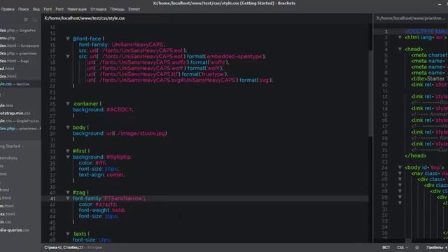Open the Getting Started project dropdown in sidebar
448x252 pixels.
tap(12, 146)
